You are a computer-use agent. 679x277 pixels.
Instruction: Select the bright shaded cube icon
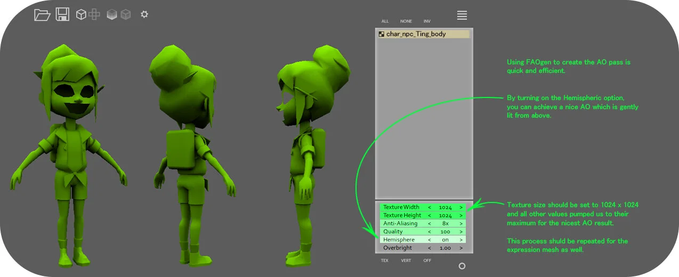pos(112,15)
